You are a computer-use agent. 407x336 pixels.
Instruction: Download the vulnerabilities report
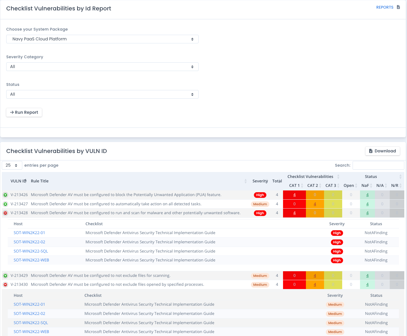tap(382, 151)
